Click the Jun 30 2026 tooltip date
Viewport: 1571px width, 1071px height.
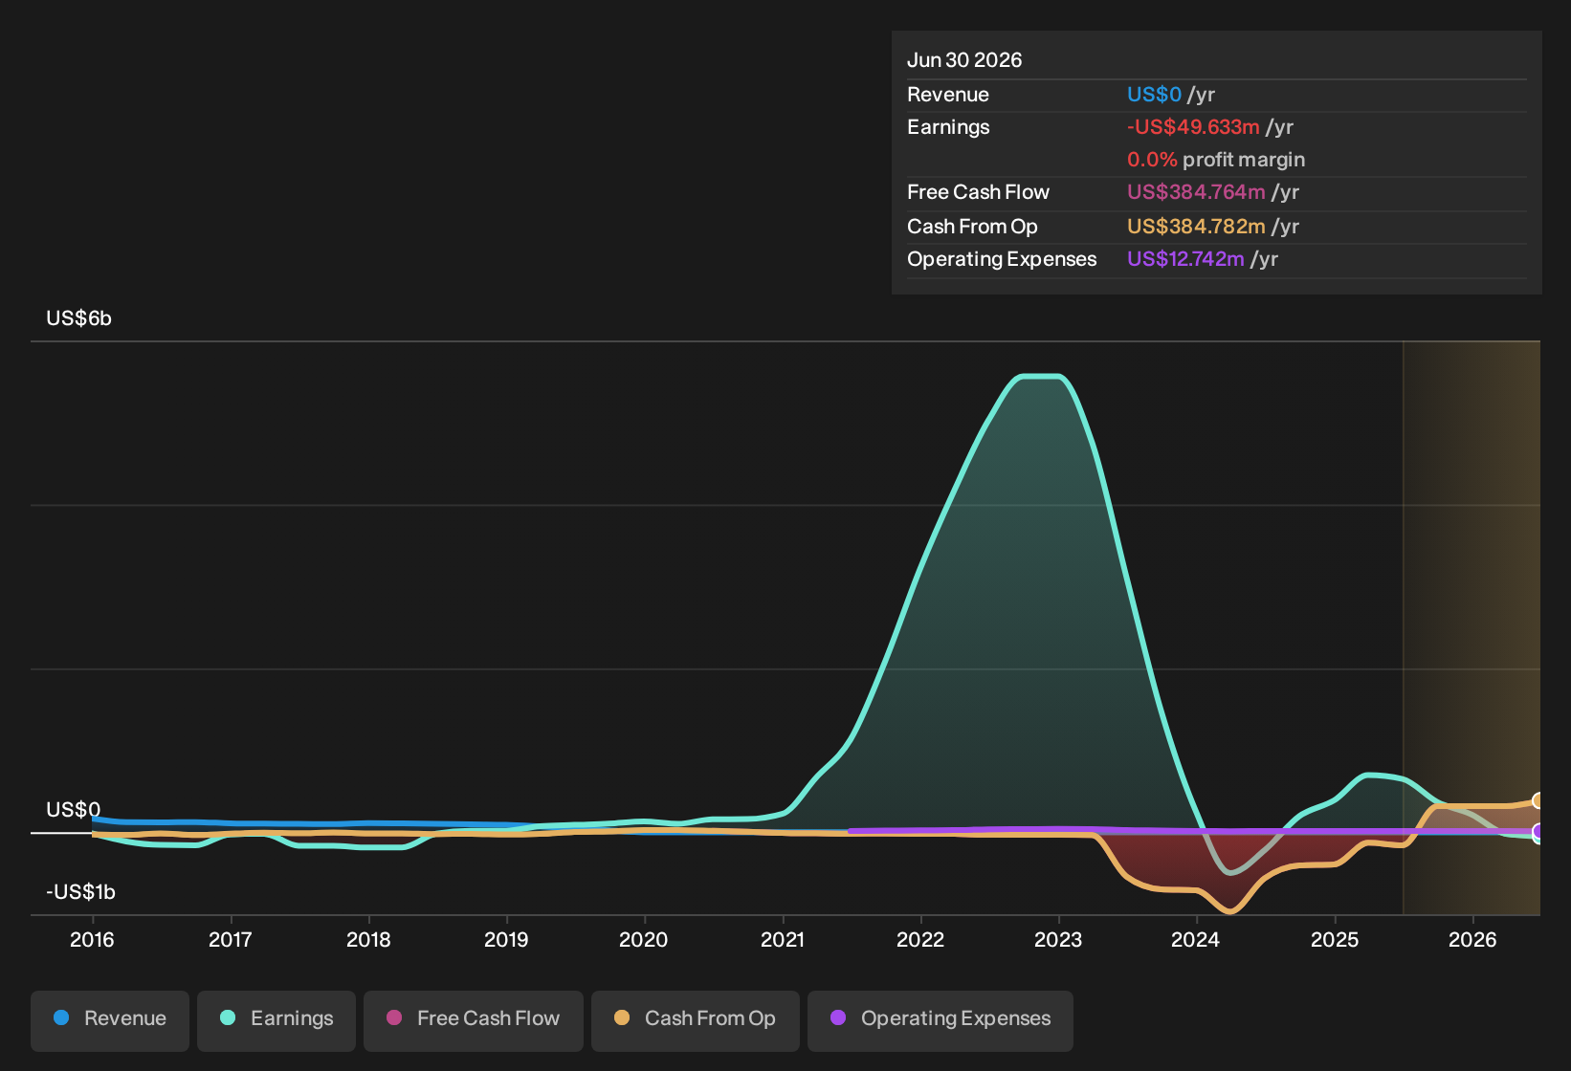point(964,60)
